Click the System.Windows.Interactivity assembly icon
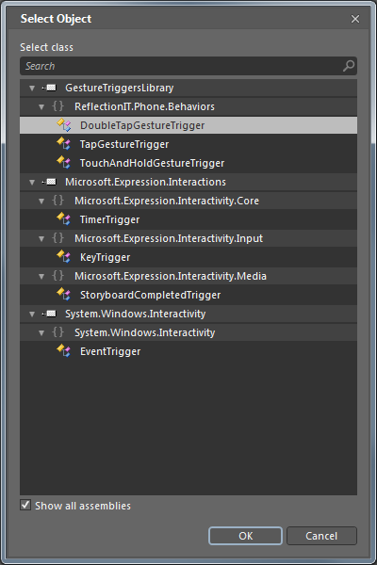Image resolution: width=377 pixels, height=565 pixels. (49, 314)
